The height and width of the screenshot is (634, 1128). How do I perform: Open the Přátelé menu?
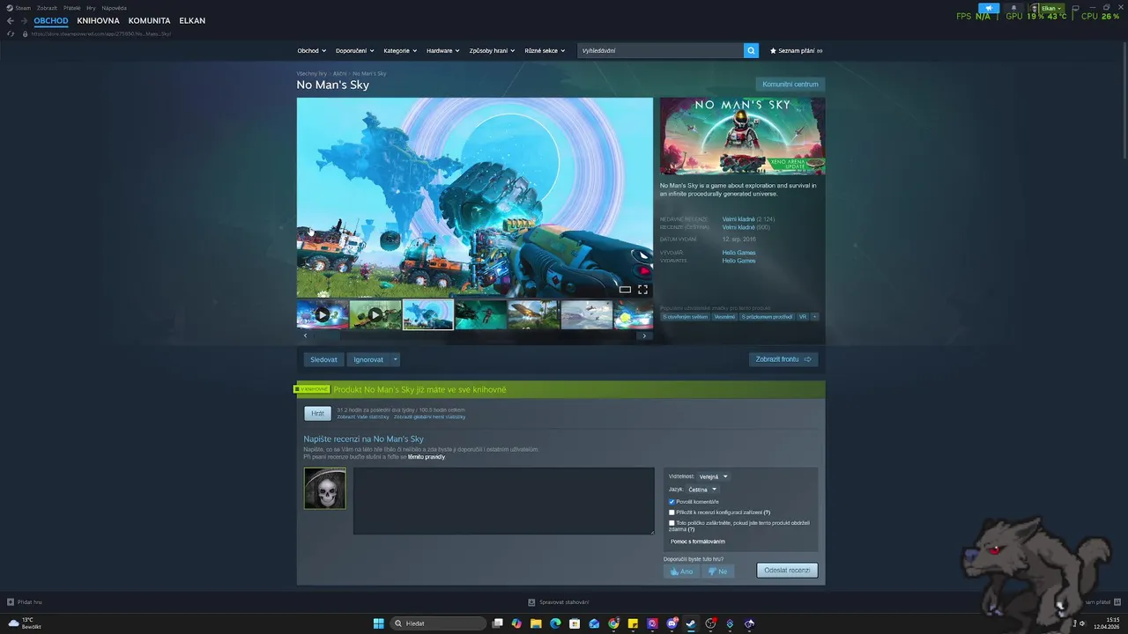click(x=72, y=8)
